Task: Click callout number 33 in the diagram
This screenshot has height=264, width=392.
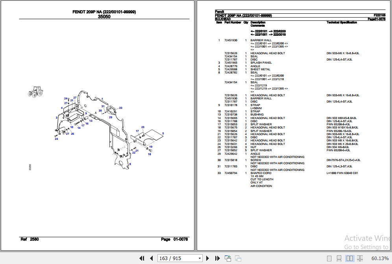Action: pyautogui.click(x=120, y=108)
